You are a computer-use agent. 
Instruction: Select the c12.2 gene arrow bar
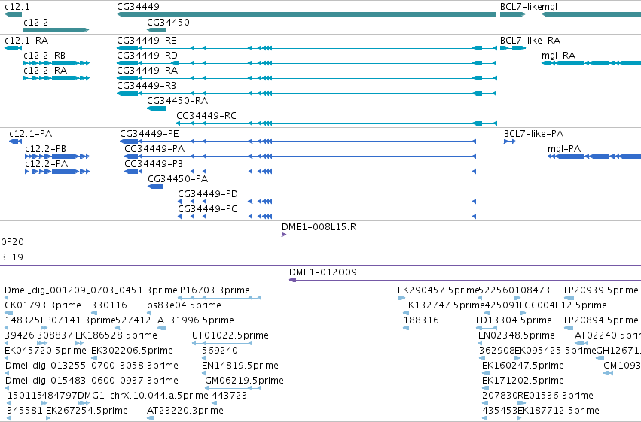coord(56,30)
